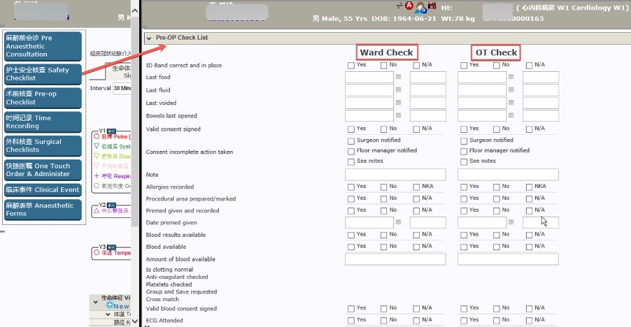Open calendar for Ward Bowels last opened
This screenshot has height=327, width=631.
click(x=398, y=116)
